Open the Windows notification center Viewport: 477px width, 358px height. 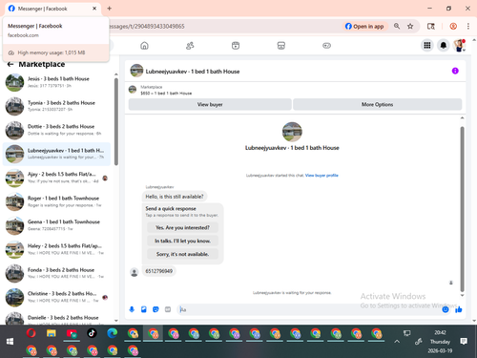coord(464,342)
